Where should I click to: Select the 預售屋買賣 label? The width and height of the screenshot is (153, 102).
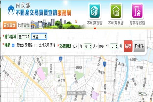(x=137, y=23)
